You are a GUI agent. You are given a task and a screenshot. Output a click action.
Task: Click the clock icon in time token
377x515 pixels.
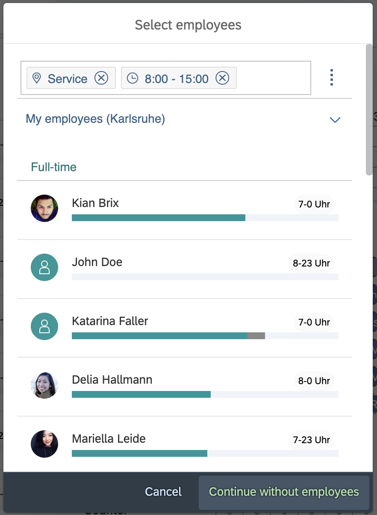click(x=133, y=78)
